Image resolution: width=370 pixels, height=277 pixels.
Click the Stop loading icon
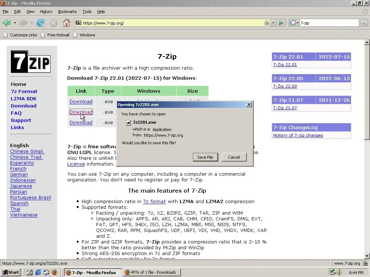click(53, 23)
